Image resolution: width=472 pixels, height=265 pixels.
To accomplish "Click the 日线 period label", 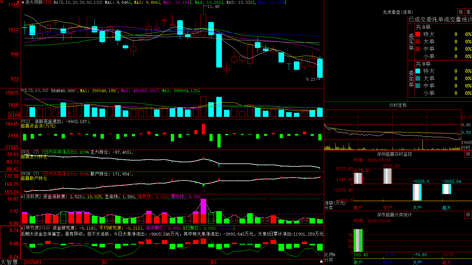I will 47,2.
